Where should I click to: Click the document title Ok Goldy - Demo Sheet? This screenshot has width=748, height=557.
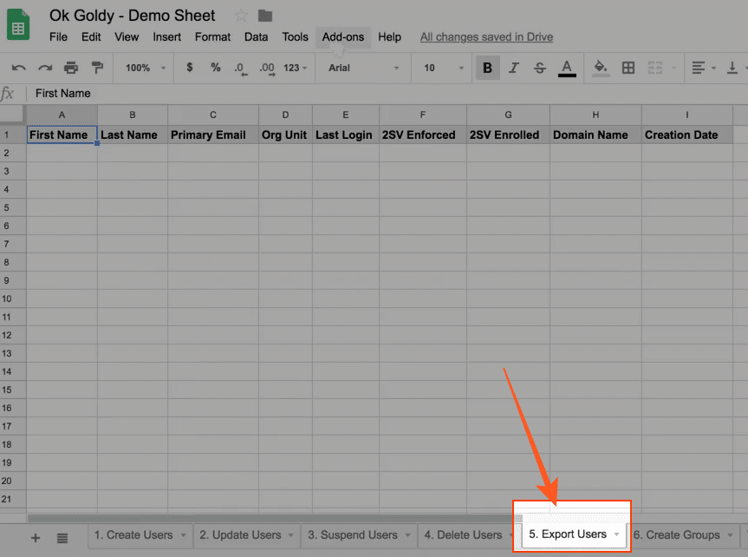(132, 16)
